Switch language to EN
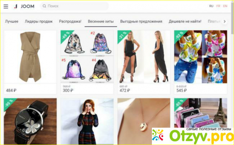 coord(225,6)
